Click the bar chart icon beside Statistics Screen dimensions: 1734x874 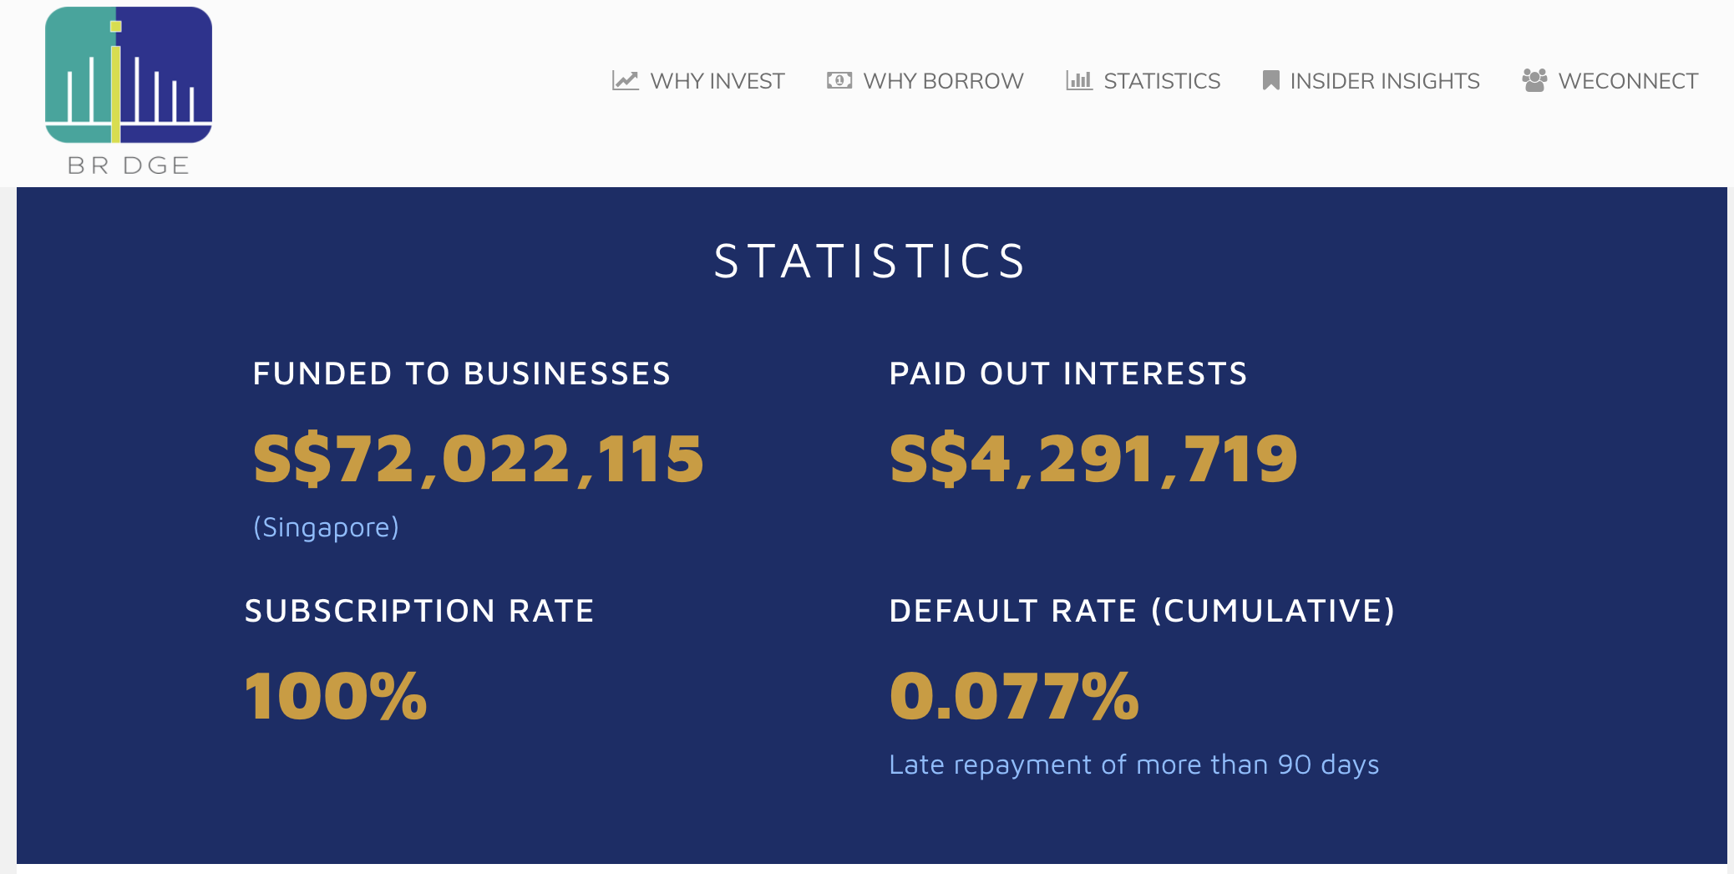click(x=1078, y=80)
